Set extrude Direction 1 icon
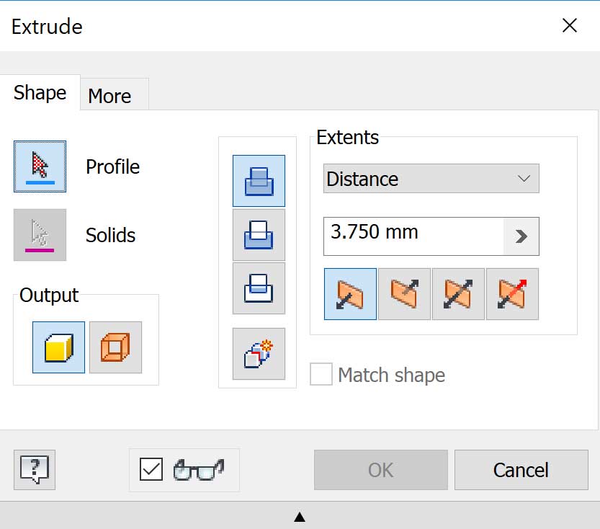The width and height of the screenshot is (600, 529). (x=350, y=294)
